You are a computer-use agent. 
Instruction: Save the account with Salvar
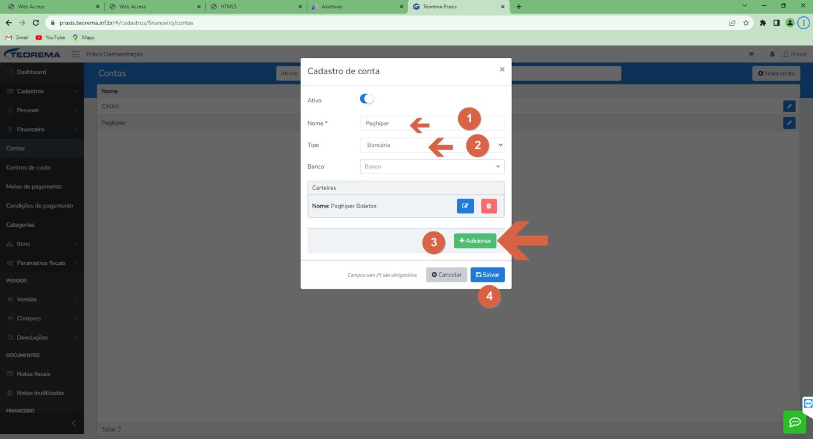pos(487,275)
